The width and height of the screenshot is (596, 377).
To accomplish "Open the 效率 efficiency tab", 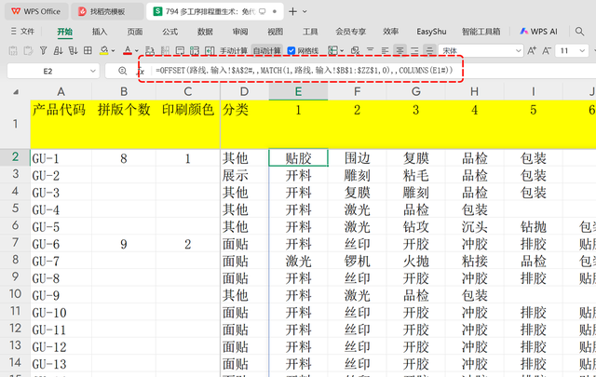I will [390, 32].
